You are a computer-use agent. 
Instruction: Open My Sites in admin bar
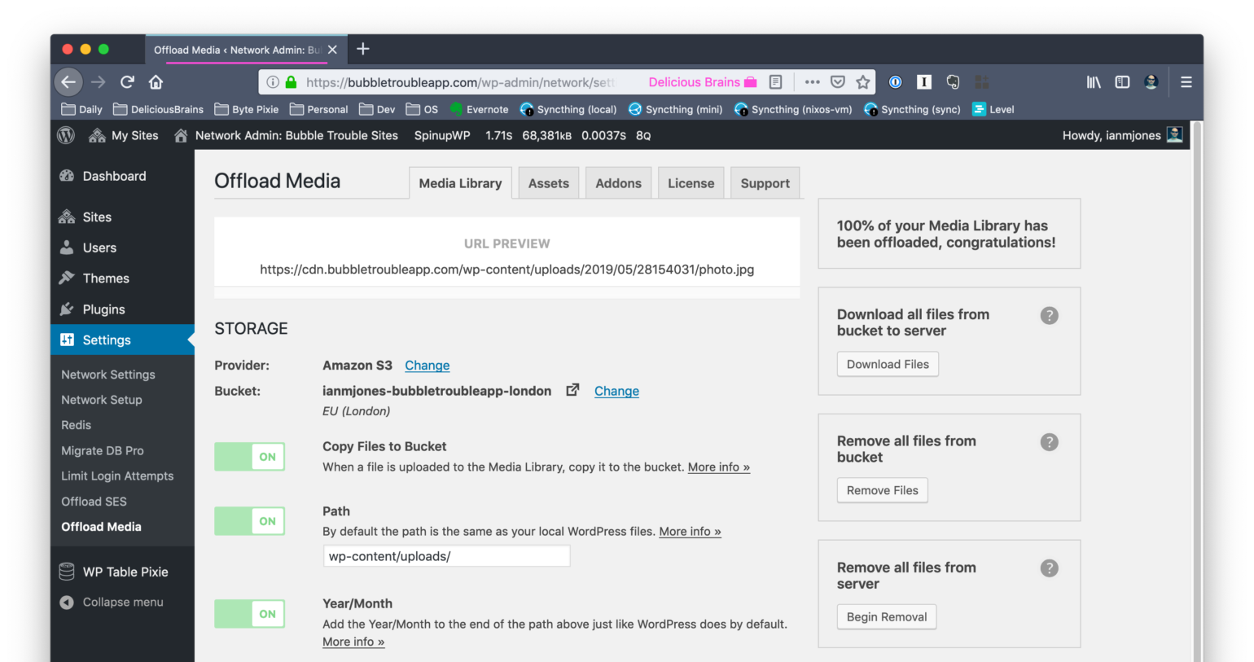[x=124, y=135]
